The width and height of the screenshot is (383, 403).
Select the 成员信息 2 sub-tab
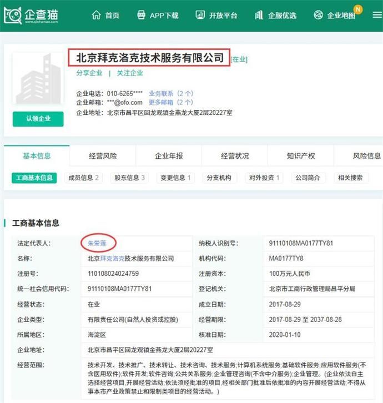pos(84,178)
